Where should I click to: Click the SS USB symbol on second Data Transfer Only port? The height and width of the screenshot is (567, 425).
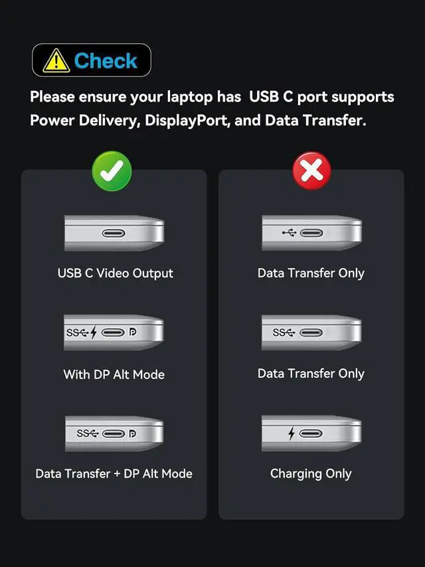click(284, 333)
